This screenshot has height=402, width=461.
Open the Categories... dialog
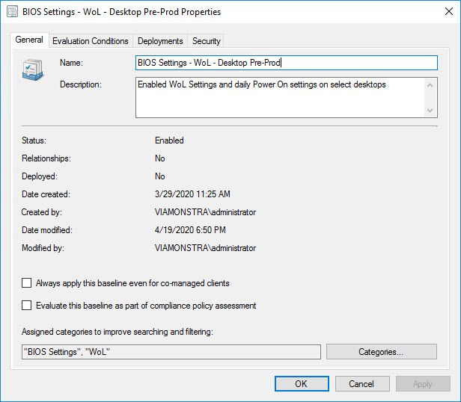381,352
